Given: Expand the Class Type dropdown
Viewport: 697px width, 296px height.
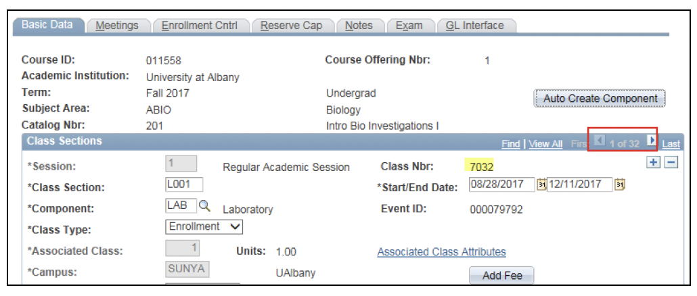Looking at the screenshot, I should tap(204, 226).
